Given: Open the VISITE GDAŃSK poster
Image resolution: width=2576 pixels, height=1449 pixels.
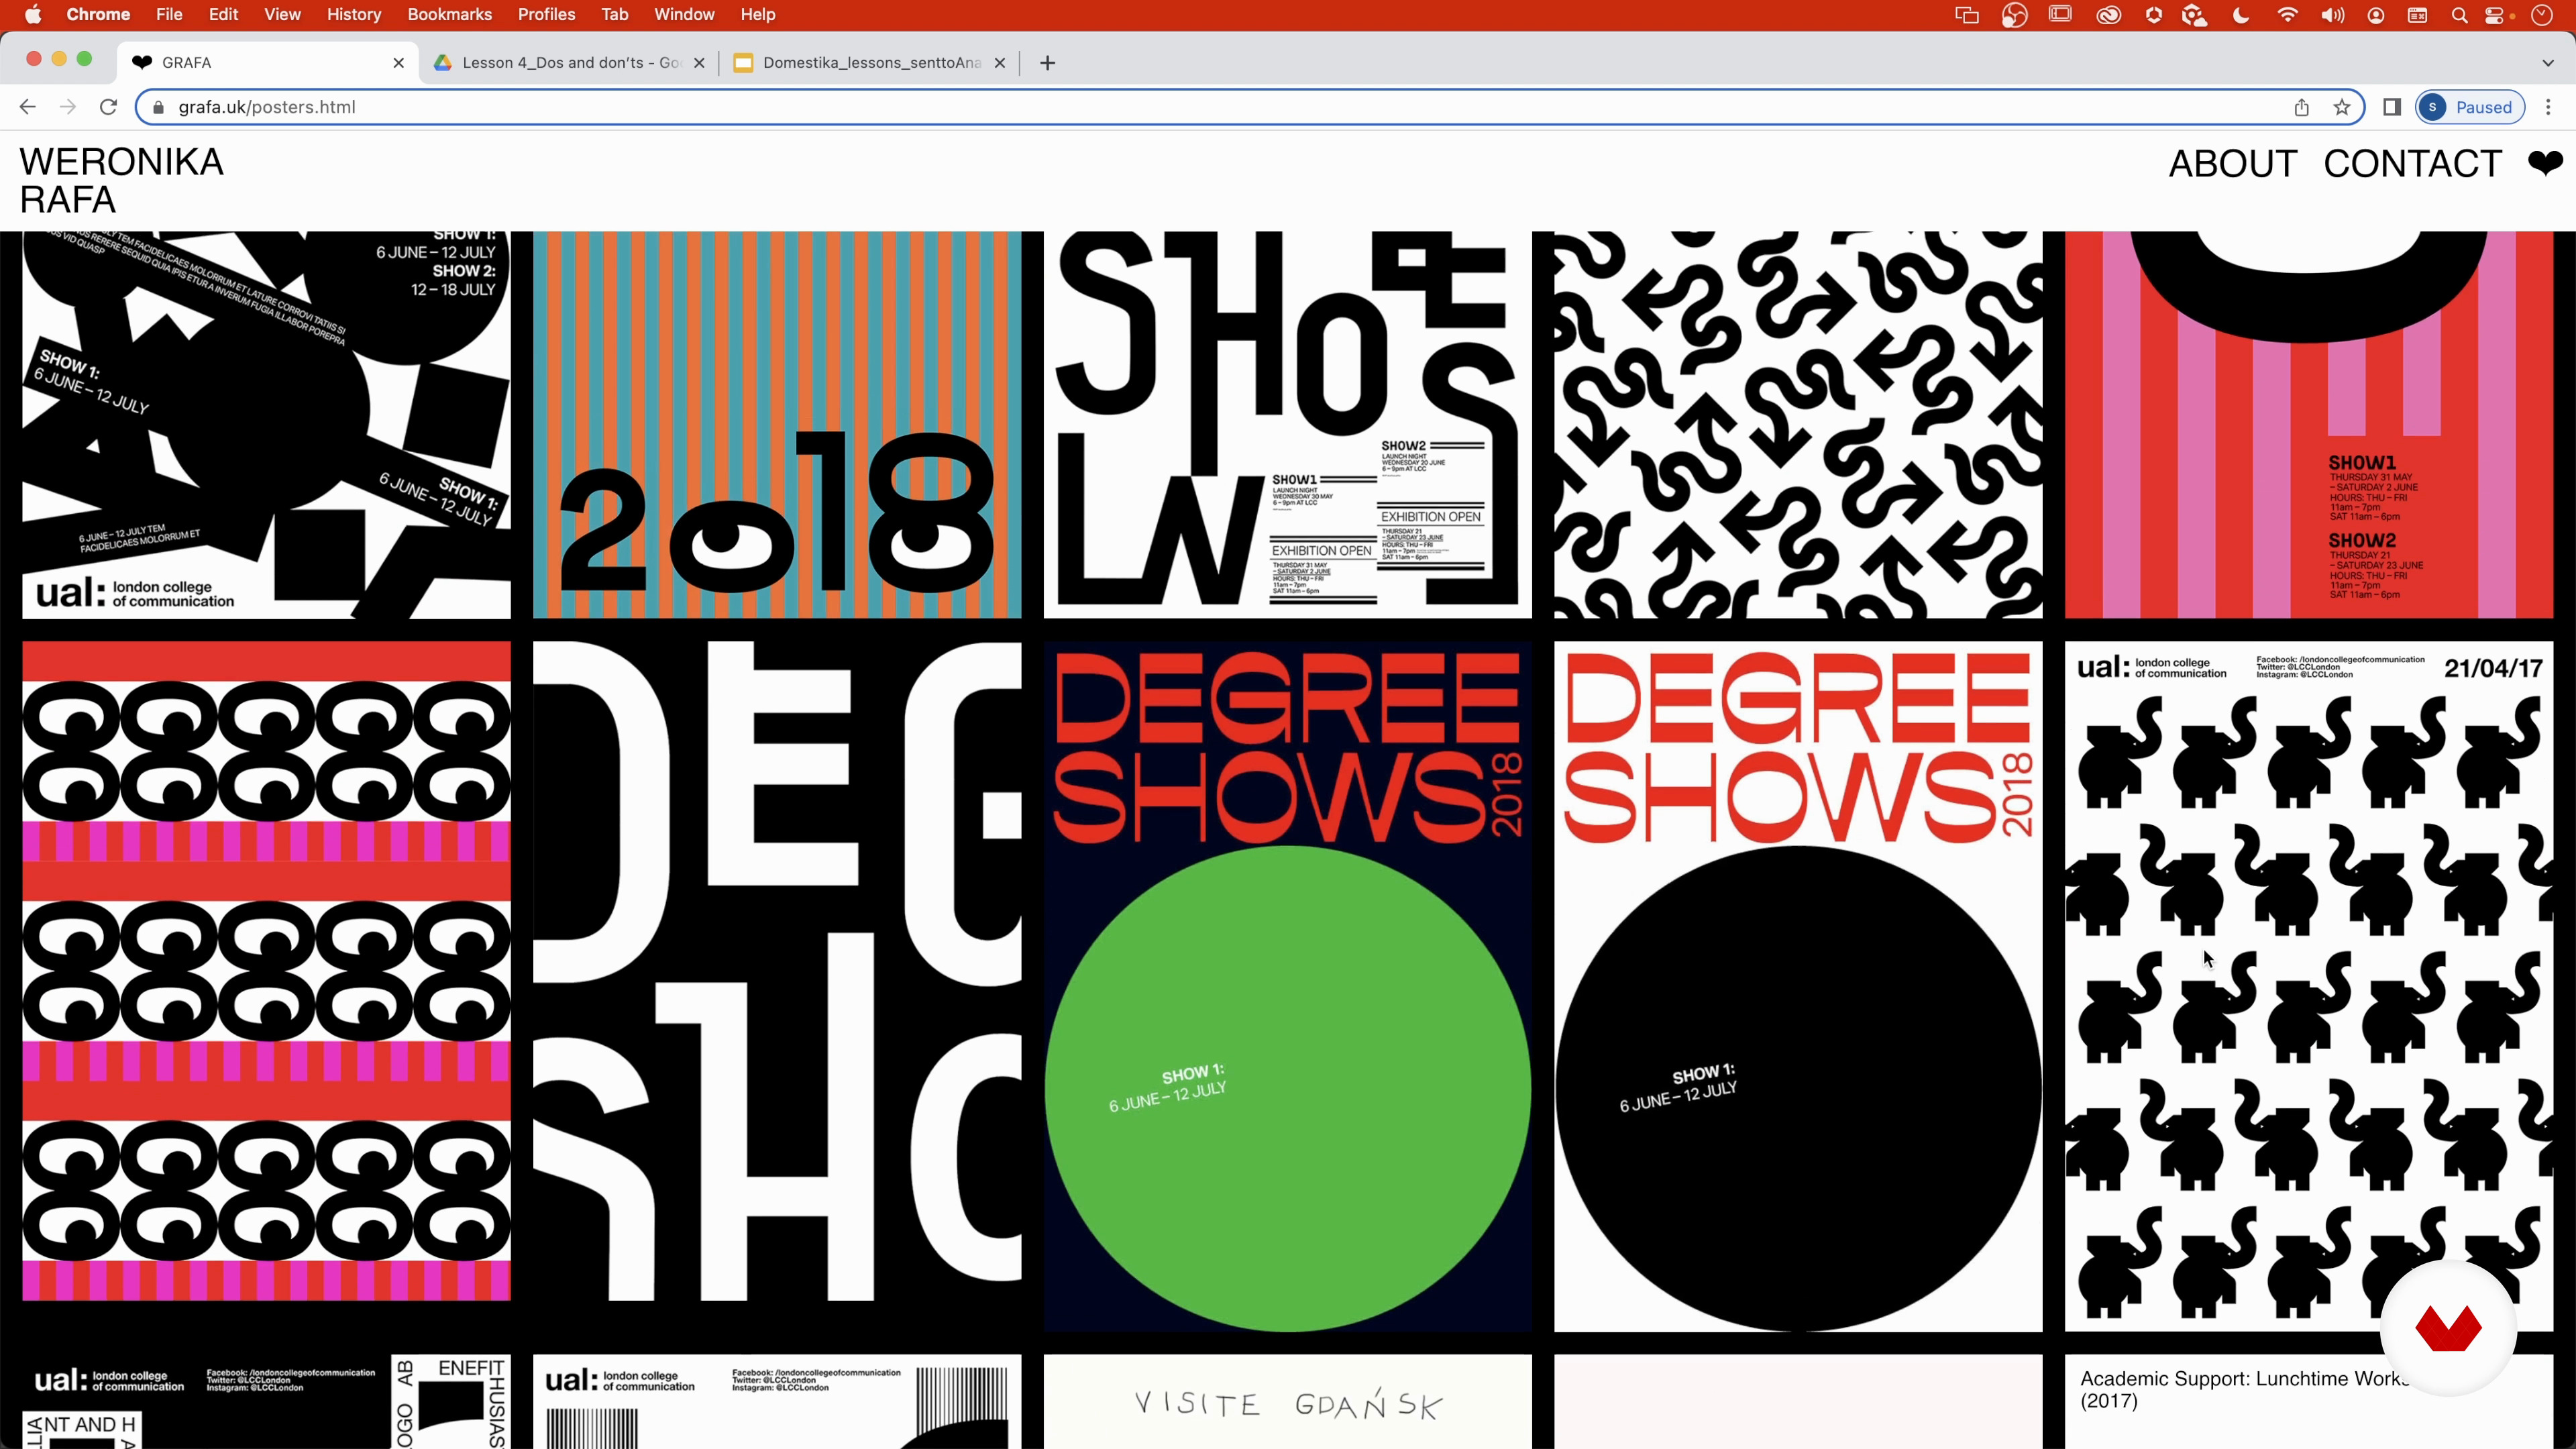Looking at the screenshot, I should [x=1288, y=1402].
